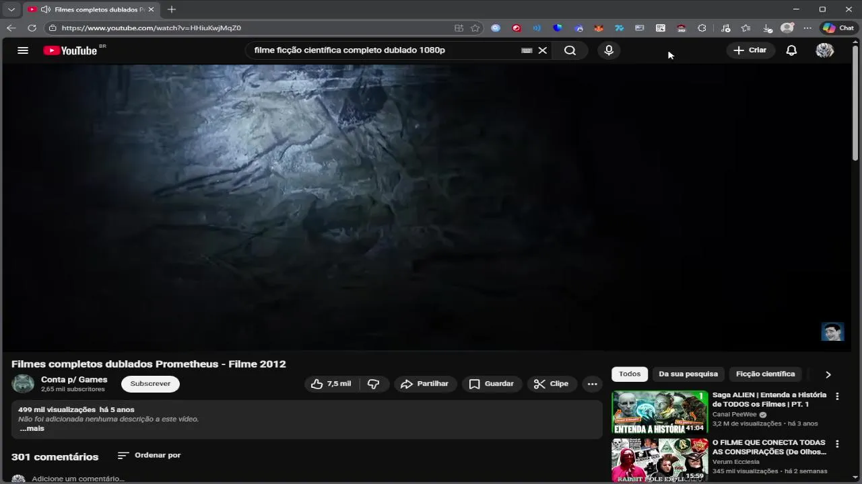862x484 pixels.
Task: Run search with the magnifying glass button
Action: pyautogui.click(x=570, y=50)
